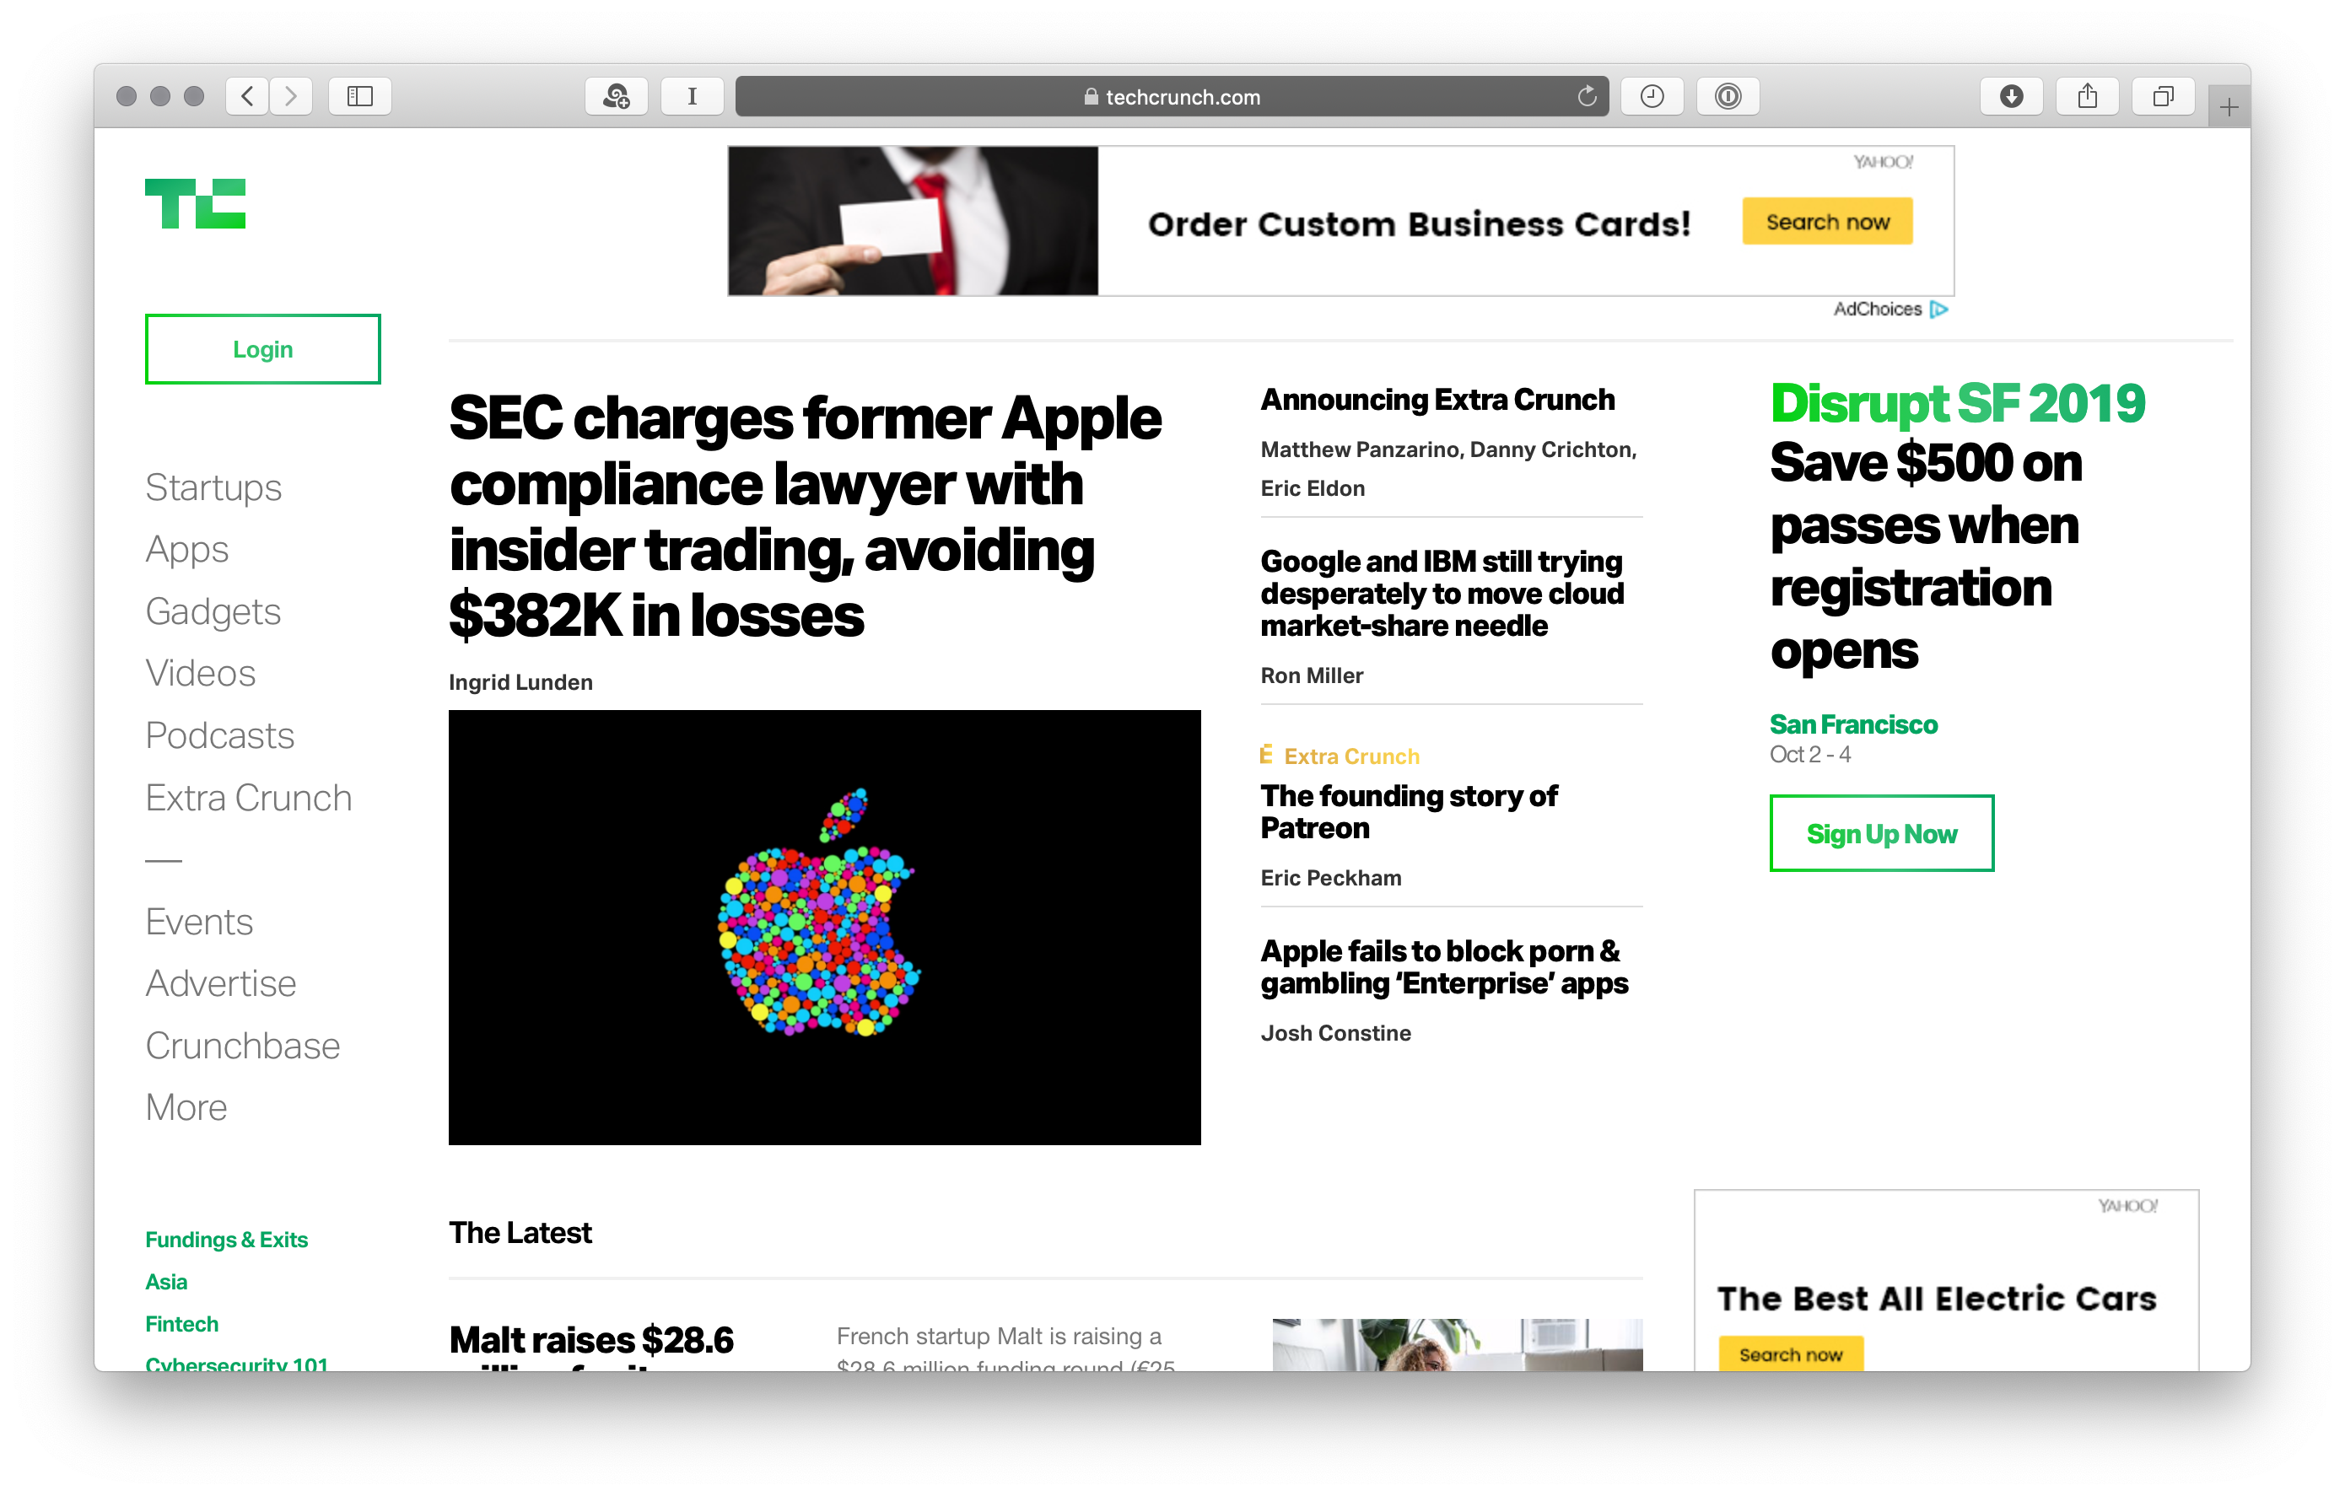Open the Share icon in the toolbar
This screenshot has width=2345, height=1496.
tap(2087, 96)
